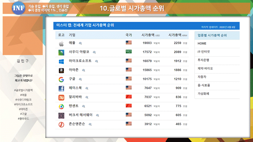
Task: Click the last update date text
Action: coord(218,27)
